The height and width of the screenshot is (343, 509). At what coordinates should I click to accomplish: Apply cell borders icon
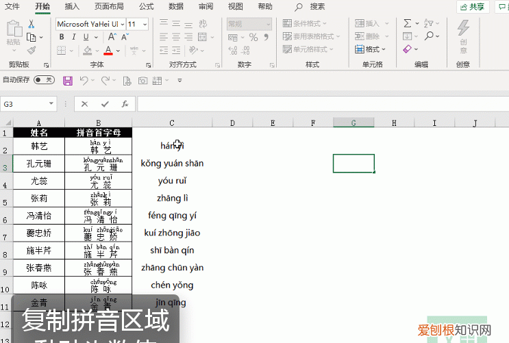62,50
